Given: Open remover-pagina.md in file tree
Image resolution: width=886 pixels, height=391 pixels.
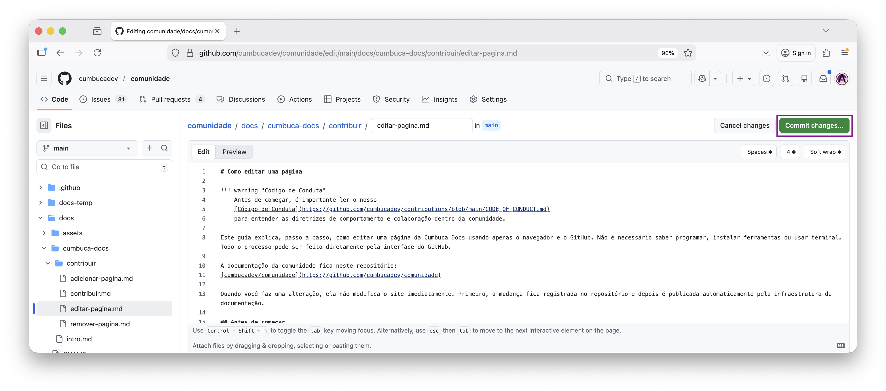Looking at the screenshot, I should point(100,324).
